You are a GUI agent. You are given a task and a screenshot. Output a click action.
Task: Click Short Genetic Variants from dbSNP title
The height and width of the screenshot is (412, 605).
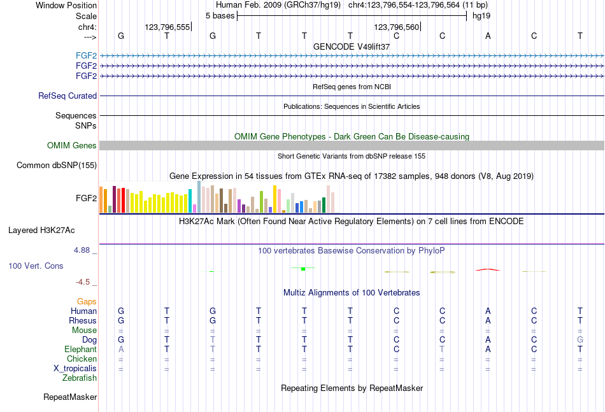(352, 156)
